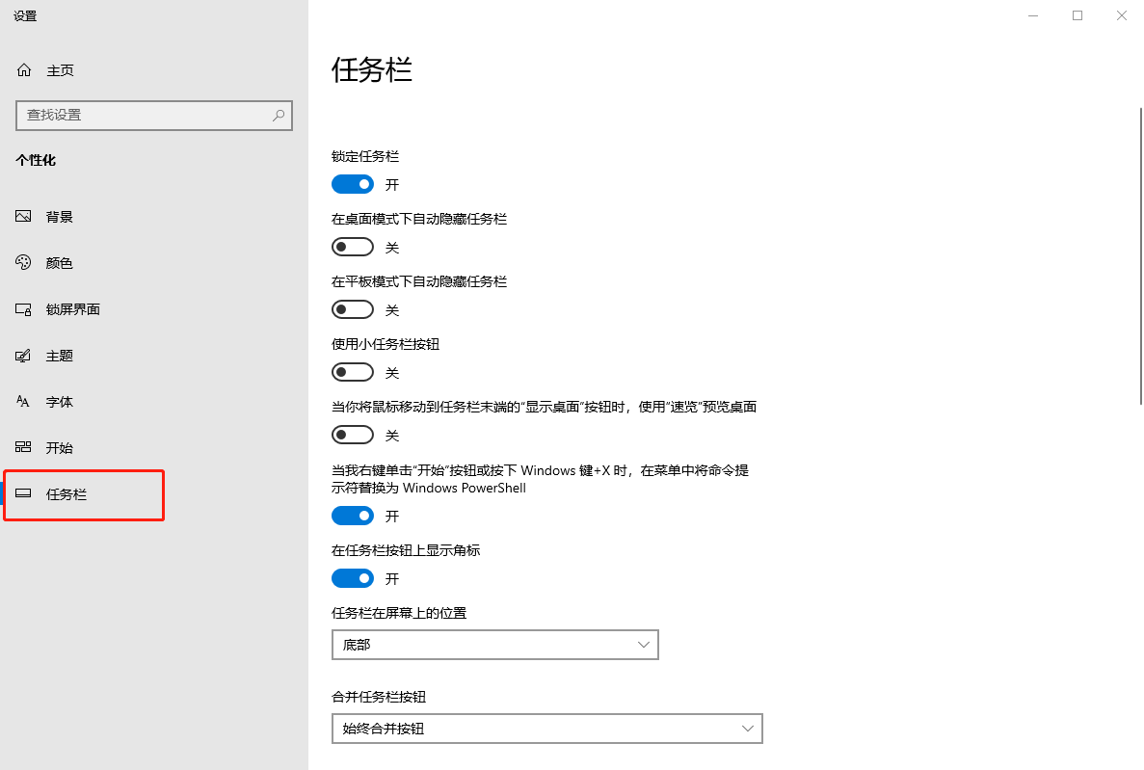Click the 字体 font icon
Viewport: 1144px width, 770px height.
24,402
